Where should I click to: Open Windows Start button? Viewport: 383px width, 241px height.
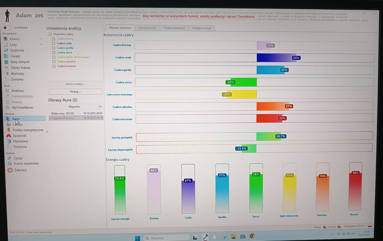(138, 238)
